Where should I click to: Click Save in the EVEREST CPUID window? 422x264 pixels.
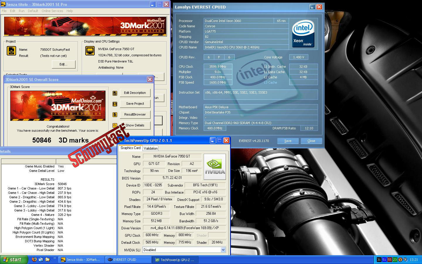(288, 141)
